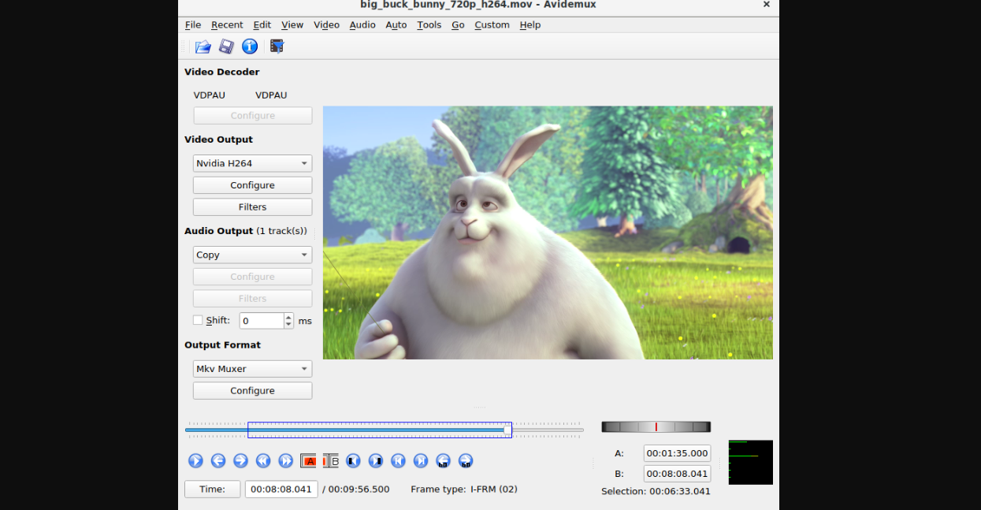Viewport: 981px width, 510px height.
Task: Set selection marker B on current frame
Action: point(330,460)
